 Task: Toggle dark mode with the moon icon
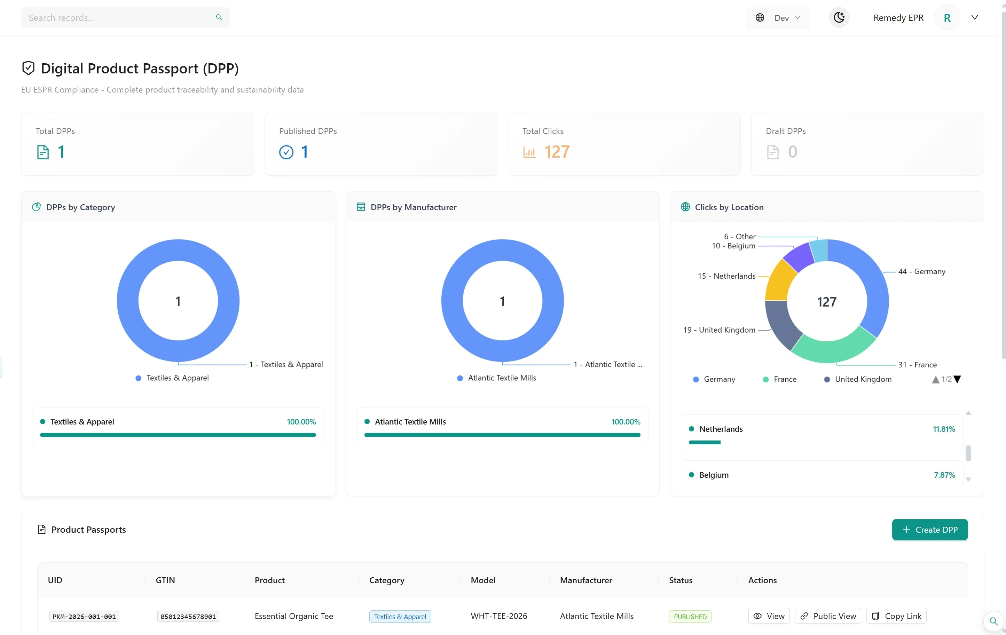point(839,17)
